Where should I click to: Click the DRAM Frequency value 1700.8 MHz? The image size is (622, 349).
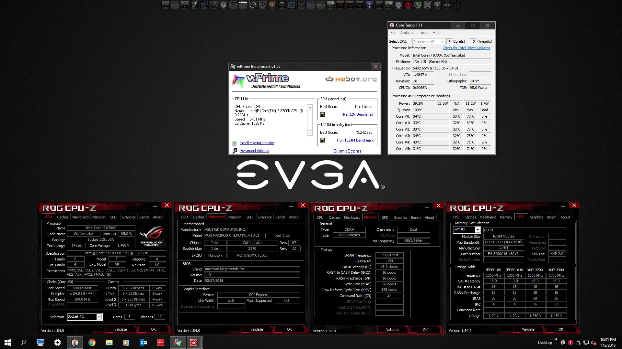click(x=389, y=255)
